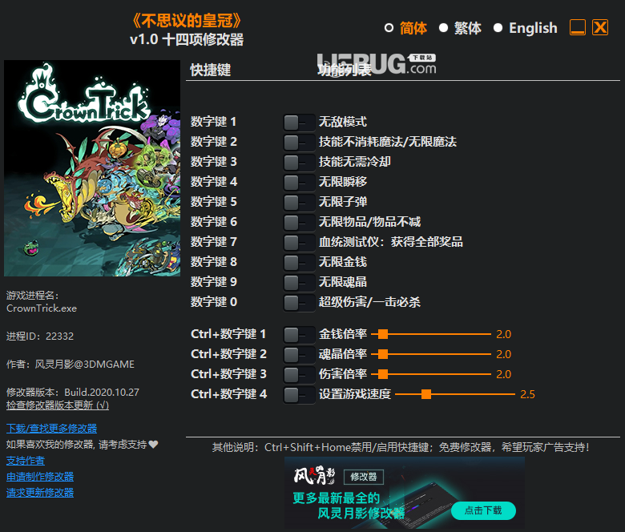This screenshot has width=625, height=532.
Task: Toggle 超级伤害/一击必杀 switch
Action: [299, 303]
